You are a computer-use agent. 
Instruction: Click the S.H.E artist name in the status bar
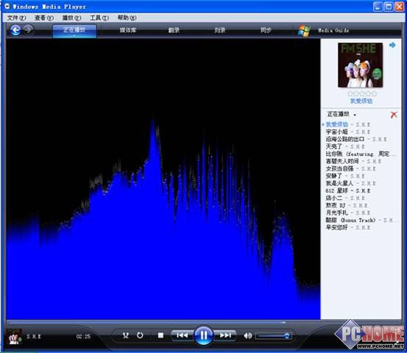tap(34, 336)
